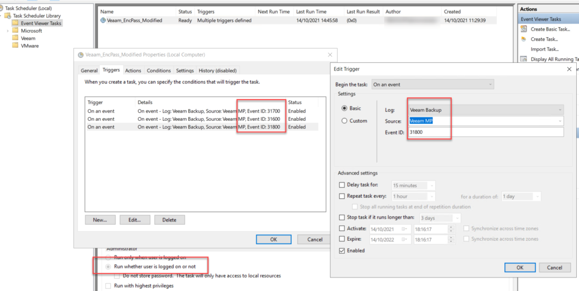Click the Last Run Time column header
579x291 pixels.
pyautogui.click(x=319, y=12)
